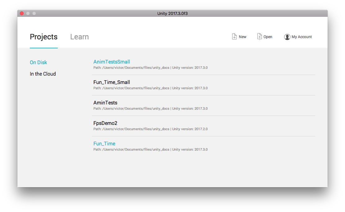This screenshot has height=212, width=345.
Task: Open the Fun_Time_Small project
Action: click(x=111, y=82)
